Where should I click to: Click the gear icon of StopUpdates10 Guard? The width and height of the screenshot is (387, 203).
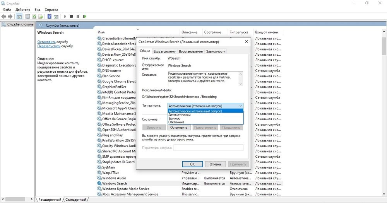[99, 162]
